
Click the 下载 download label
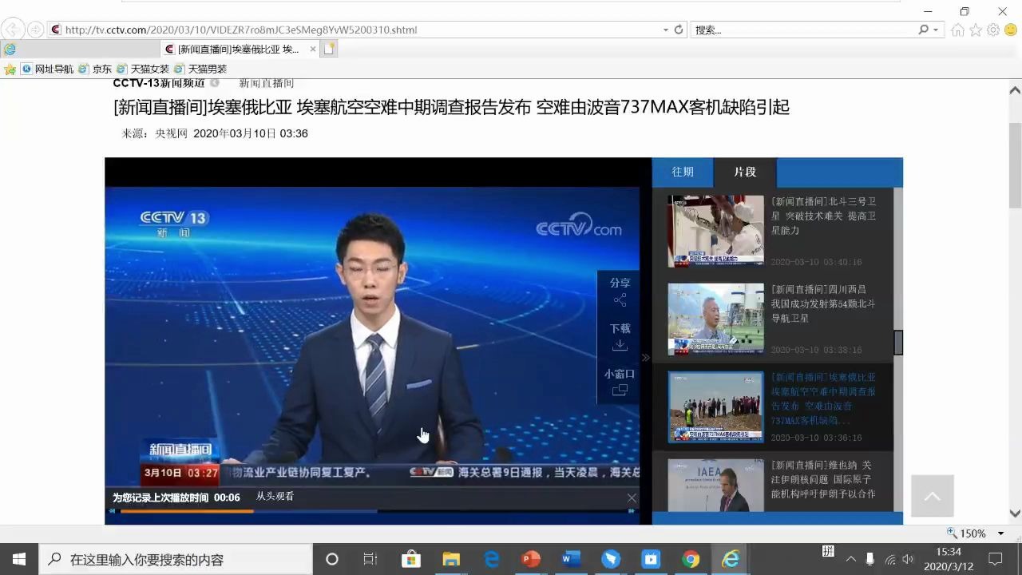[620, 328]
